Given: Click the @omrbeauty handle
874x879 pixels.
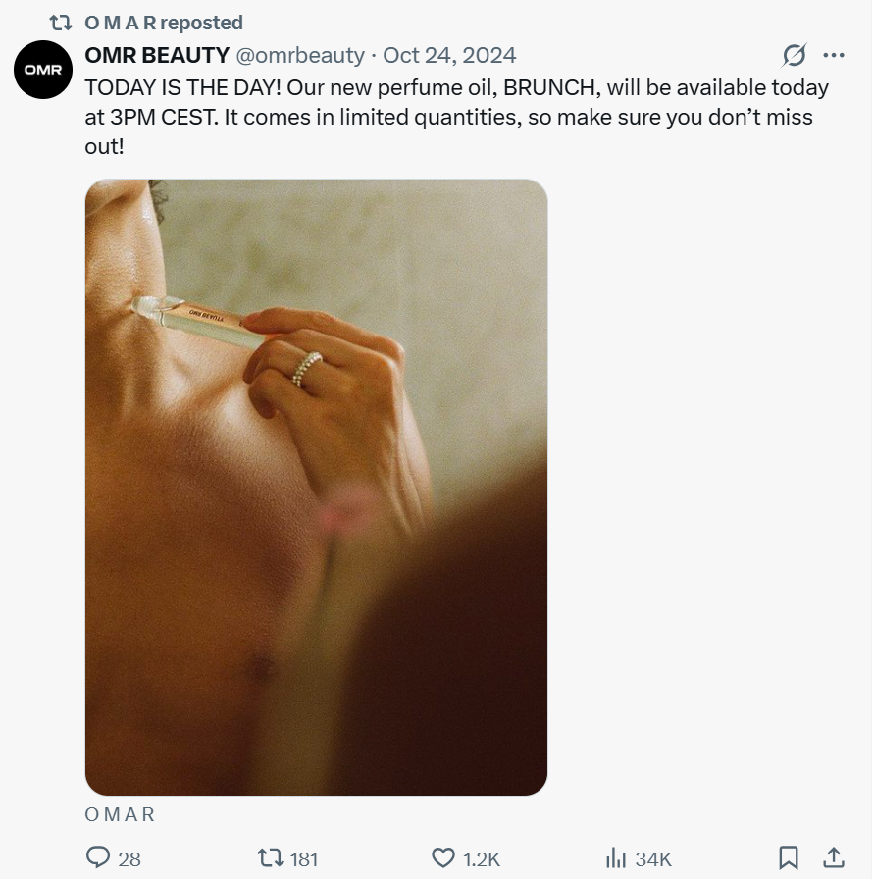Looking at the screenshot, I should [x=300, y=55].
